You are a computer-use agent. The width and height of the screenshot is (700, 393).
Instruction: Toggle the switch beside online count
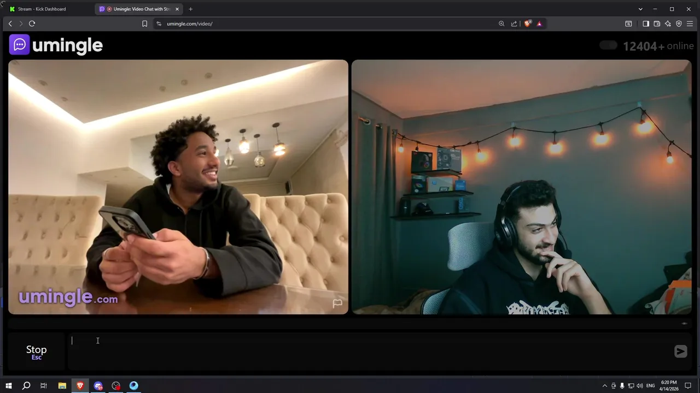(608, 45)
